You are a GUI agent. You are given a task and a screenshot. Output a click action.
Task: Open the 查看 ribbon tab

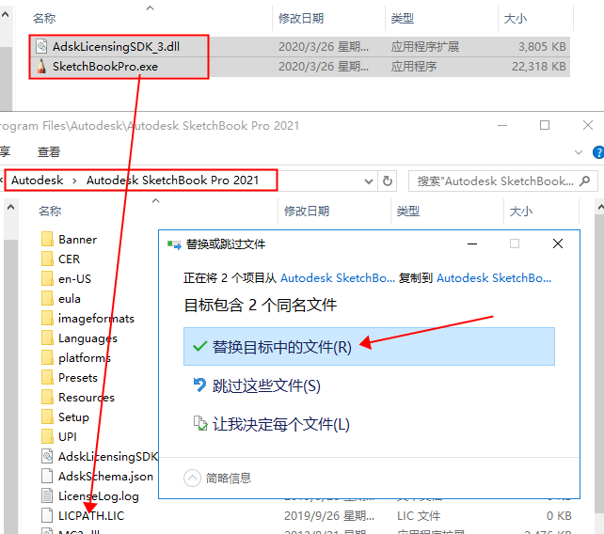tap(49, 151)
